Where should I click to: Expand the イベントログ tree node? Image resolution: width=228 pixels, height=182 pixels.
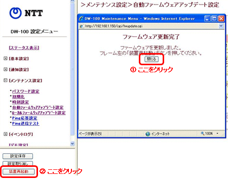[x=6, y=134]
